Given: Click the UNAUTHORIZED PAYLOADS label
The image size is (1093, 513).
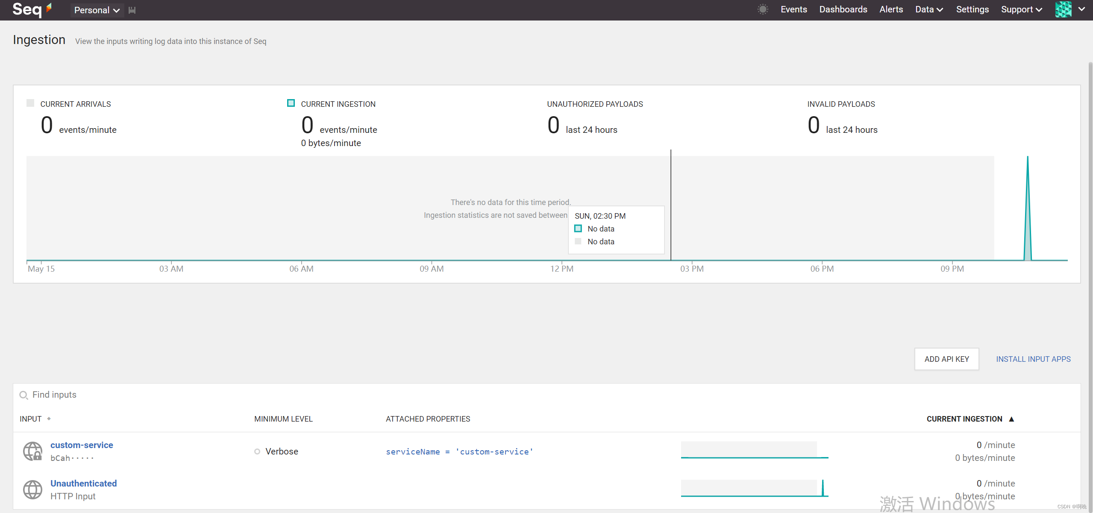Looking at the screenshot, I should pyautogui.click(x=595, y=104).
